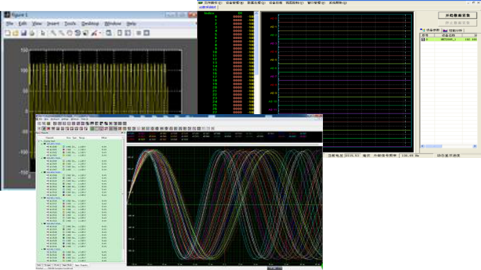Open the Tools menu in Figure 1
Screen dimensions: 481x270
pyautogui.click(x=70, y=24)
